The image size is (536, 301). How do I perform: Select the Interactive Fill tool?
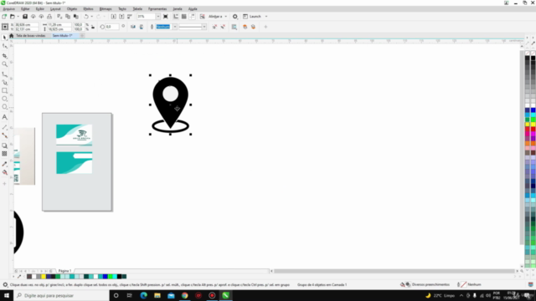pos(4,172)
